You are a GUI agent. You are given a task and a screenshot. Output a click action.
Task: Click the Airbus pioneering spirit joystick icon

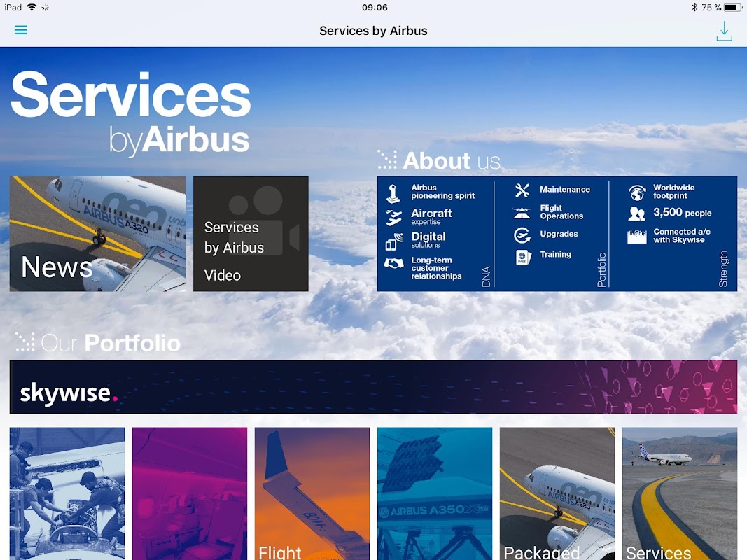click(x=393, y=194)
